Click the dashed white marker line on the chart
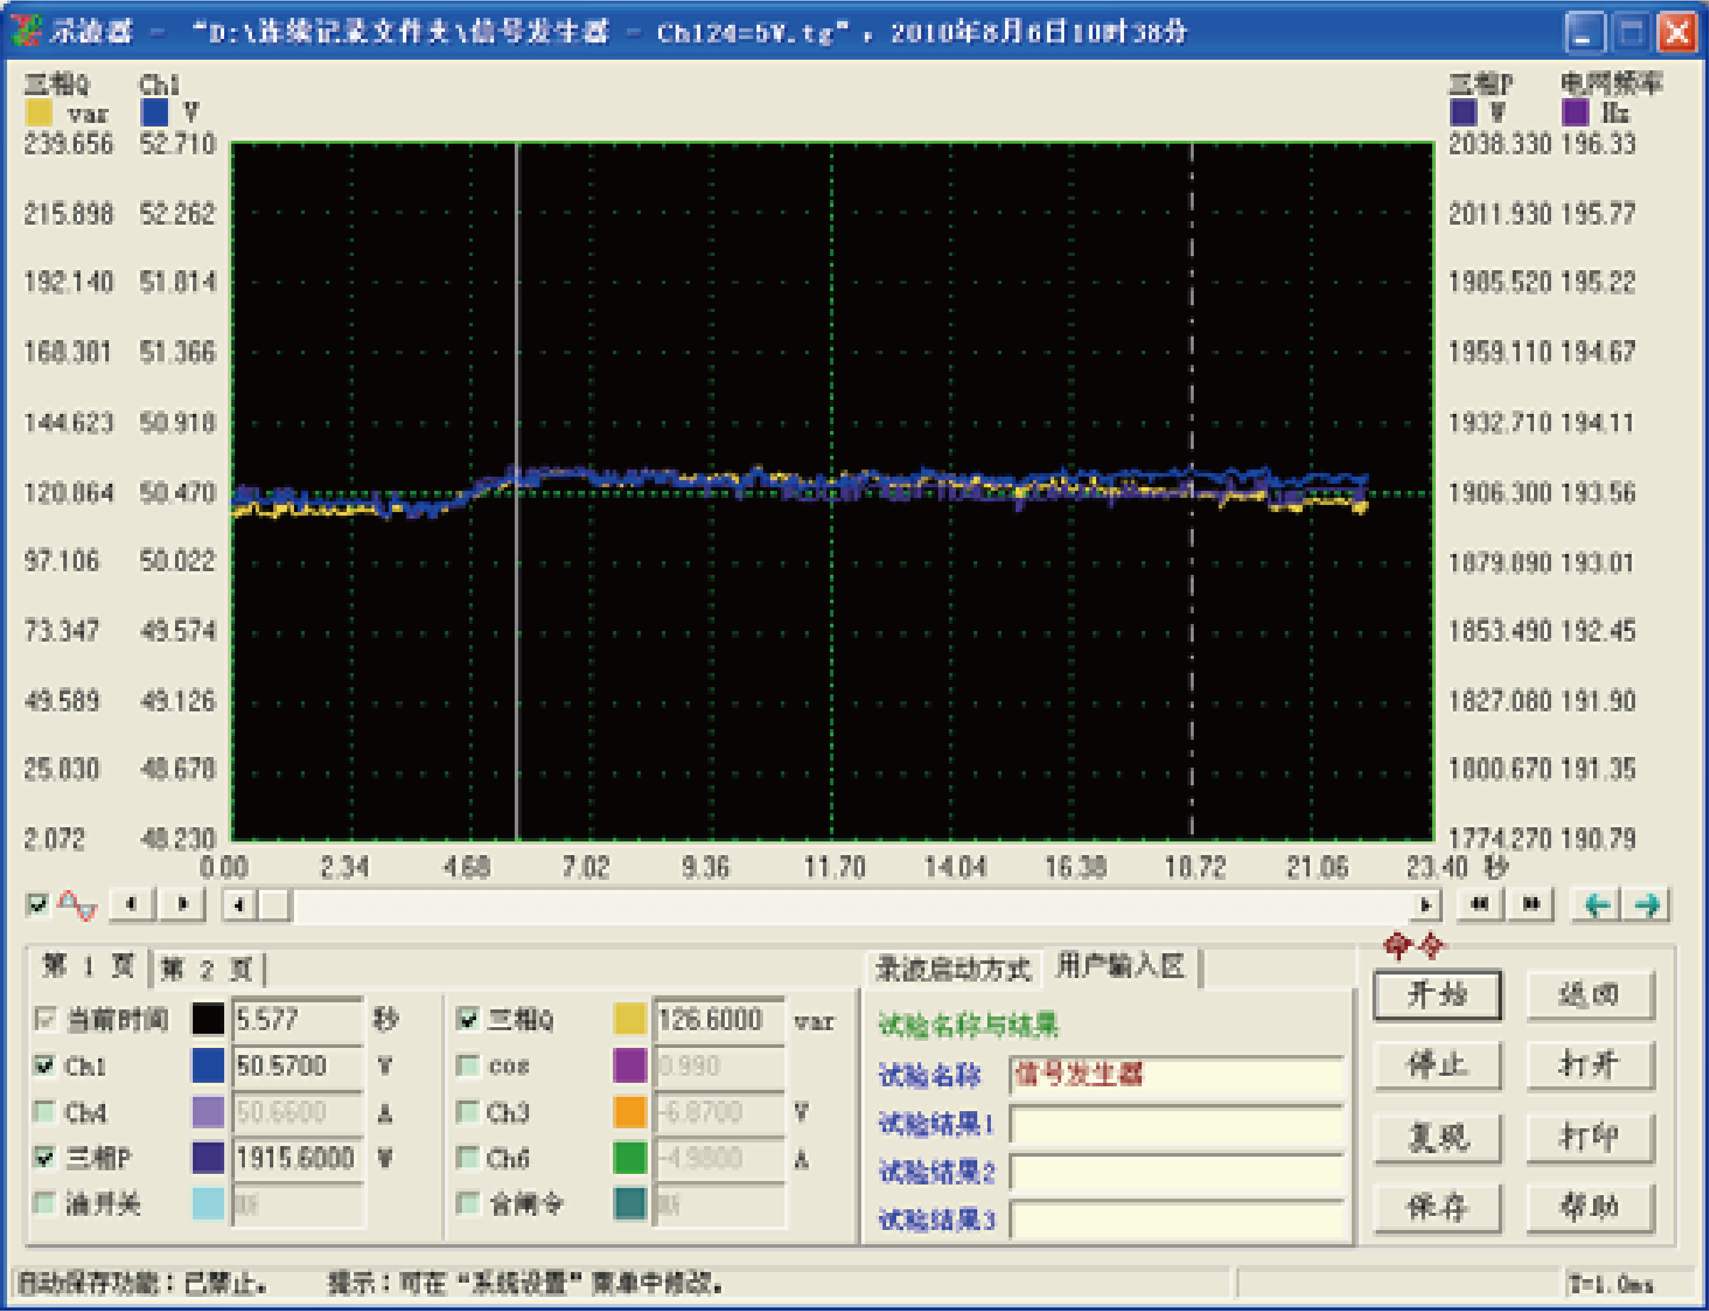Viewport: 1709px width, 1311px height. (x=1192, y=492)
